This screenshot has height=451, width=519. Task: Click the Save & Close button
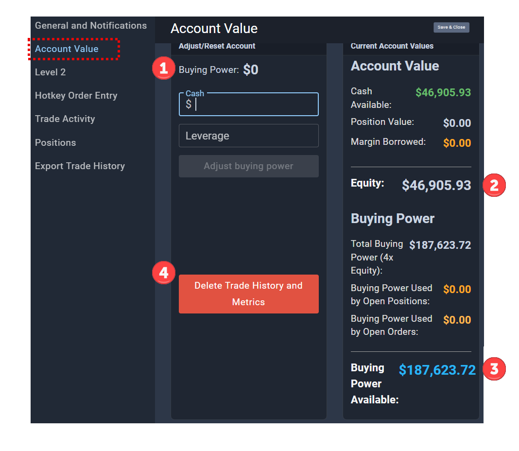451,27
